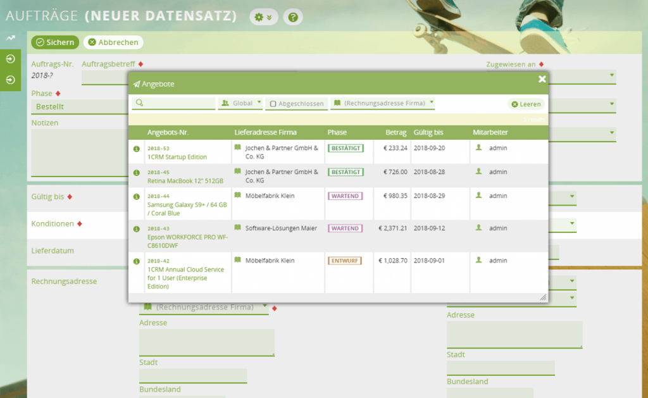Sort by Angebots-Nr. column header
The width and height of the screenshot is (648, 398).
point(168,132)
